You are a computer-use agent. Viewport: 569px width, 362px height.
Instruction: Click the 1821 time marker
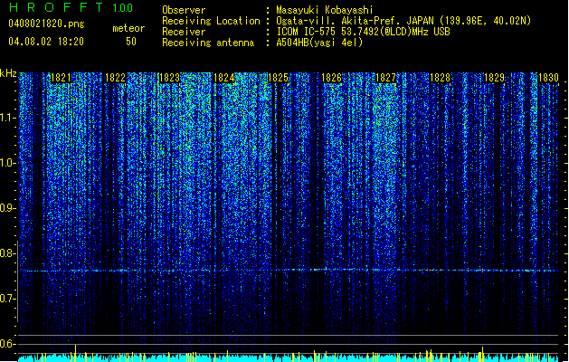tap(61, 78)
